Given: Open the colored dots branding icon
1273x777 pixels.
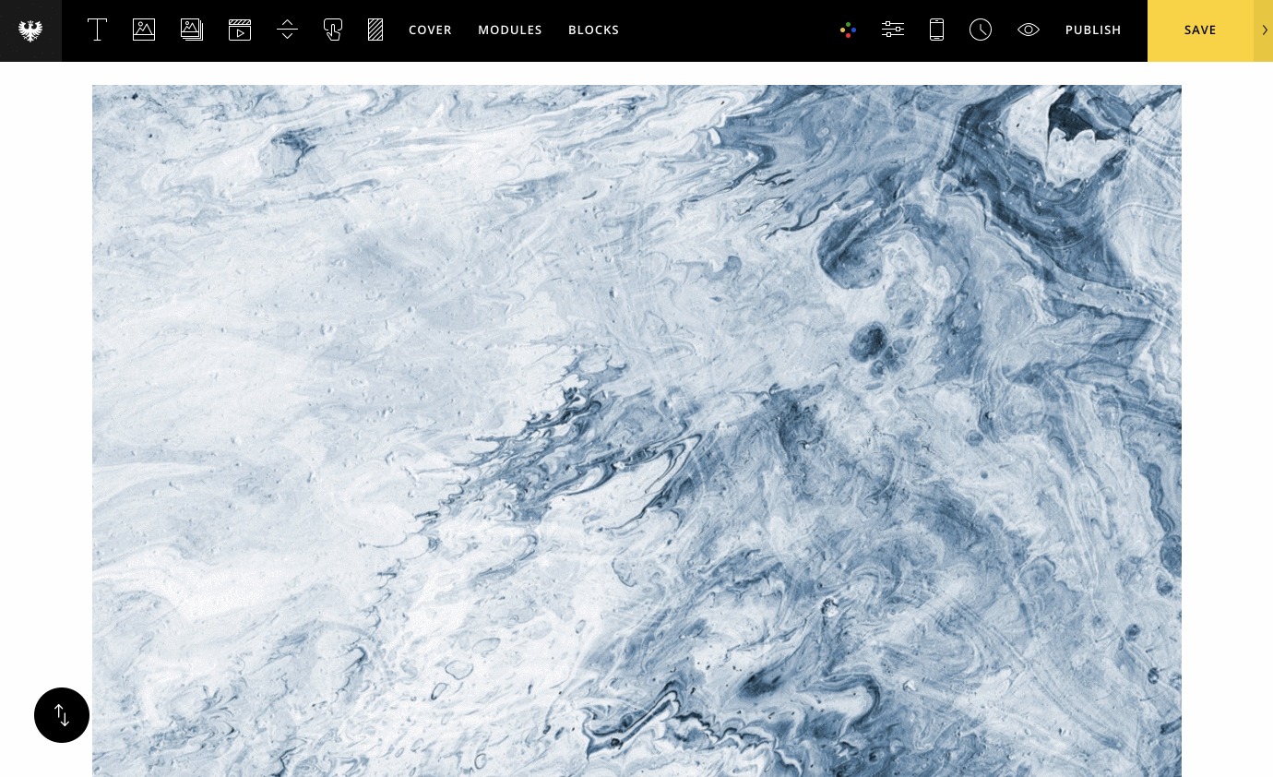Looking at the screenshot, I should (x=849, y=30).
